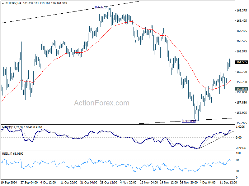Click the 21 Oct 04:00 time label
The image size is (249, 186).
coord(89,183)
